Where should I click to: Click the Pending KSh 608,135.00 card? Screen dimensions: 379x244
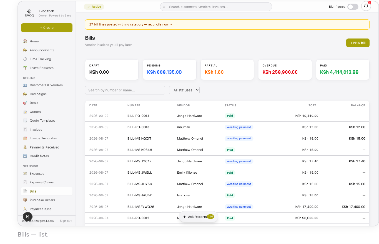(169, 70)
